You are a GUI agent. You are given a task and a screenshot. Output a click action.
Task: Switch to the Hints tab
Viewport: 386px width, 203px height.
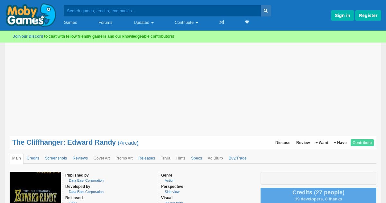click(181, 158)
